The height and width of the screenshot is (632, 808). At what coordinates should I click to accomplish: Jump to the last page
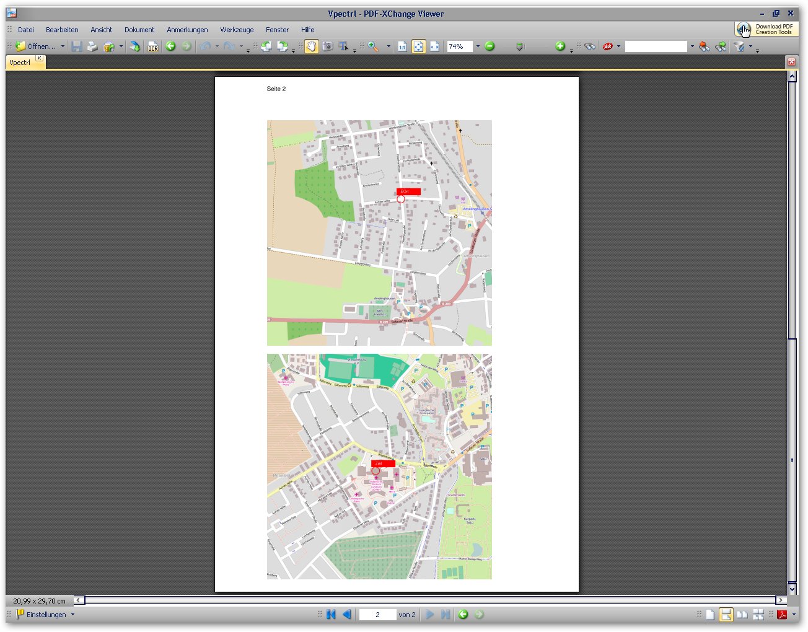446,615
